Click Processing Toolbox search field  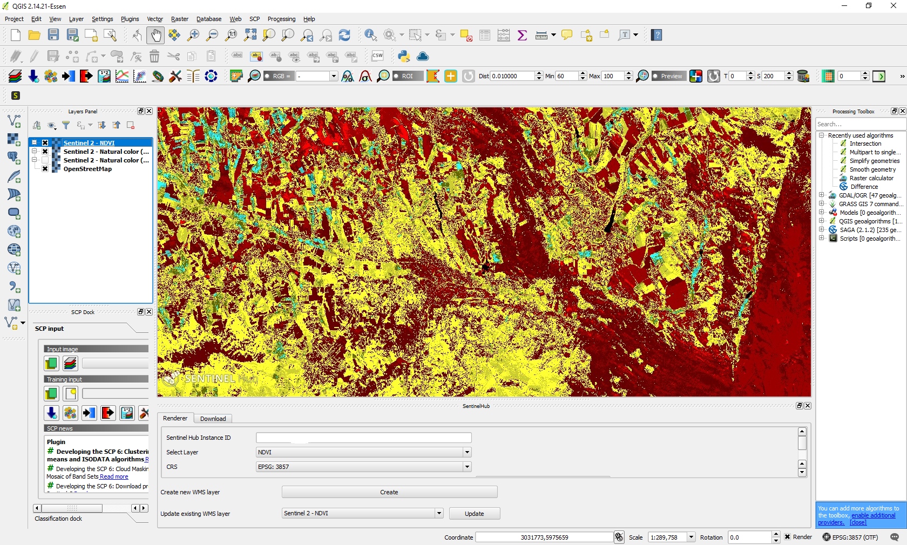(861, 124)
